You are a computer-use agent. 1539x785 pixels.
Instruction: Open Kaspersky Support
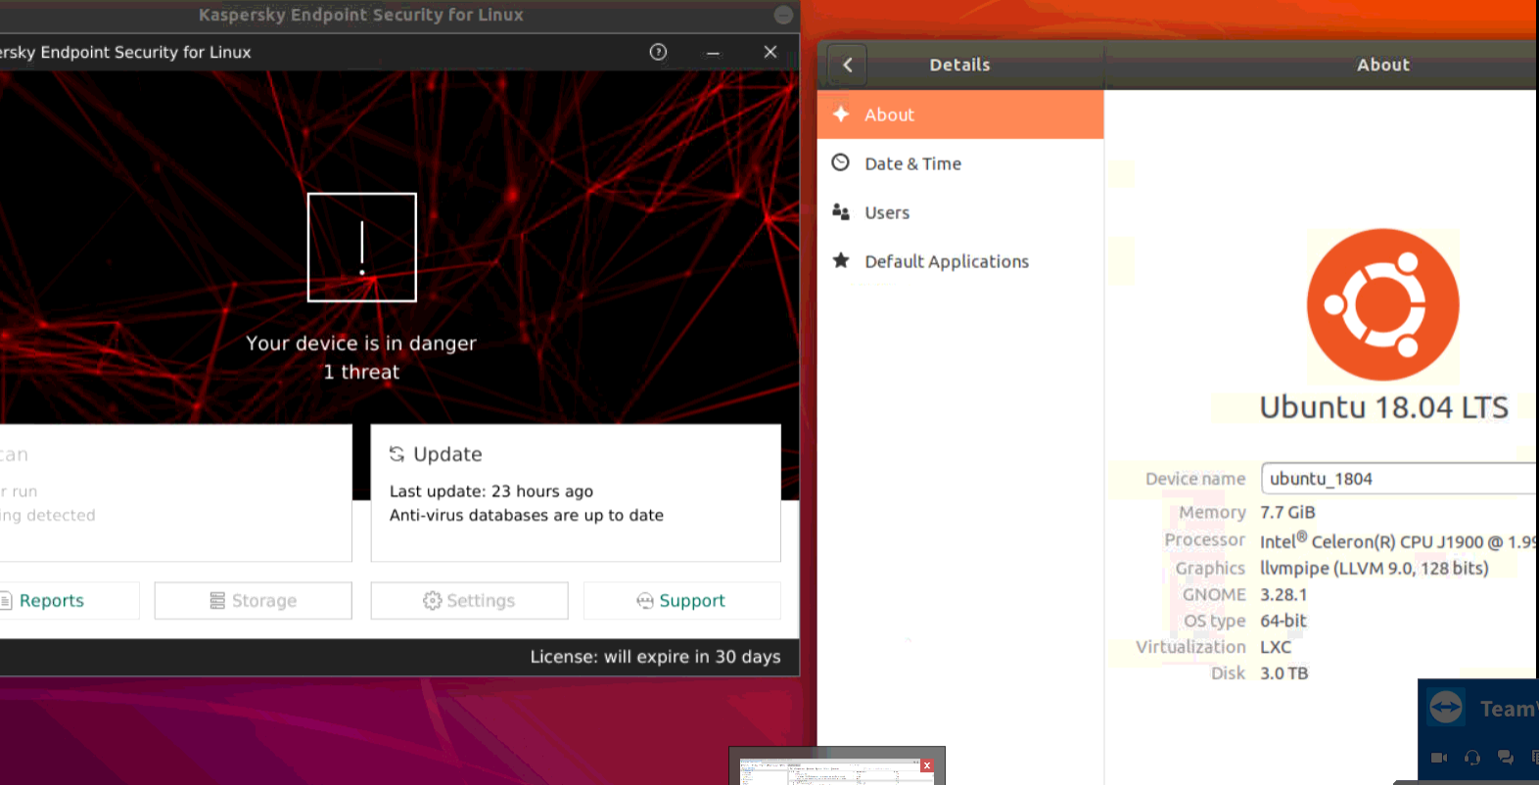click(682, 601)
